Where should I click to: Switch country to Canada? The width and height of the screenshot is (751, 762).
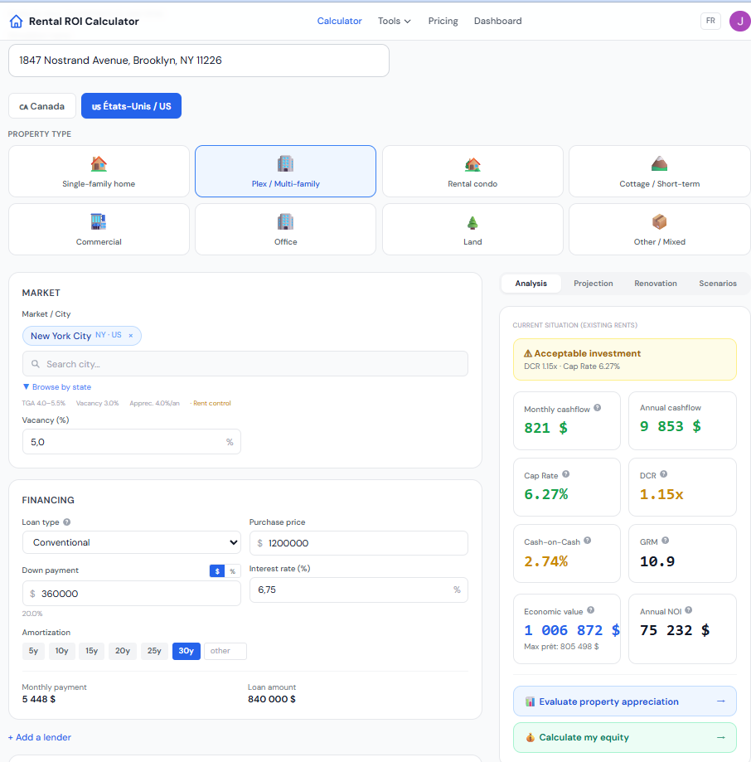coord(42,106)
